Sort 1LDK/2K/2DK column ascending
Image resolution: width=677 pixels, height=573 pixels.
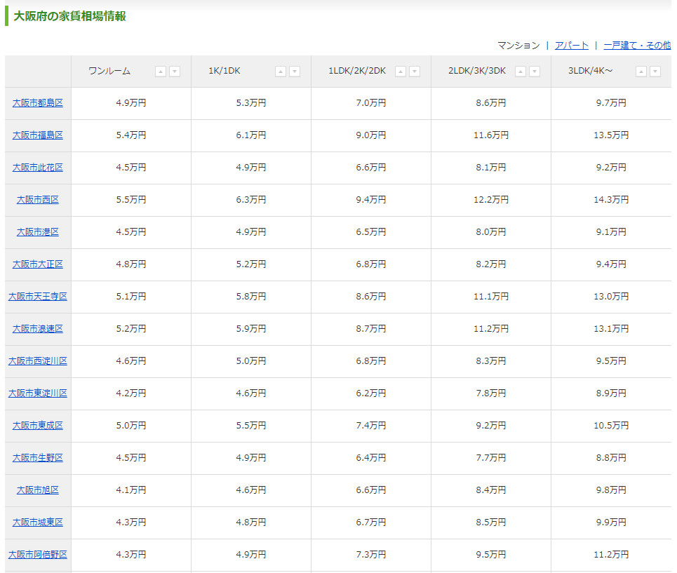pyautogui.click(x=401, y=72)
